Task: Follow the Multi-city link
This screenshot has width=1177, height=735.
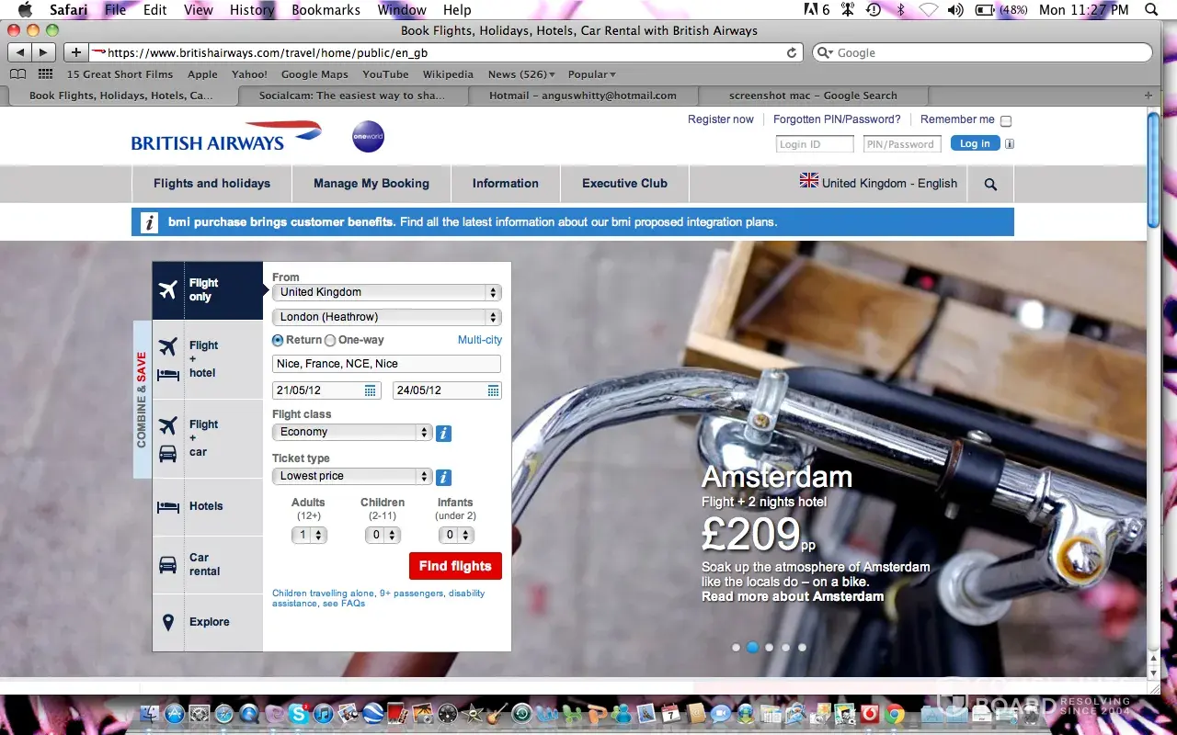Action: coord(479,340)
